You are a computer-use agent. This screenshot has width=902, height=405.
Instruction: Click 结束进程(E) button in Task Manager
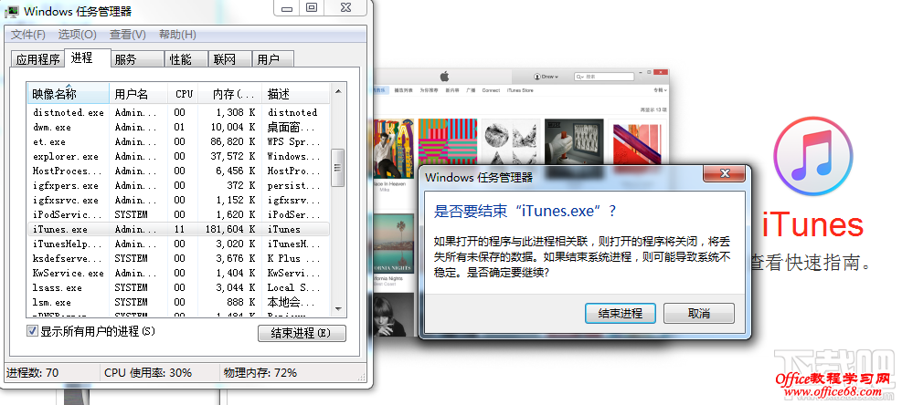pos(302,333)
